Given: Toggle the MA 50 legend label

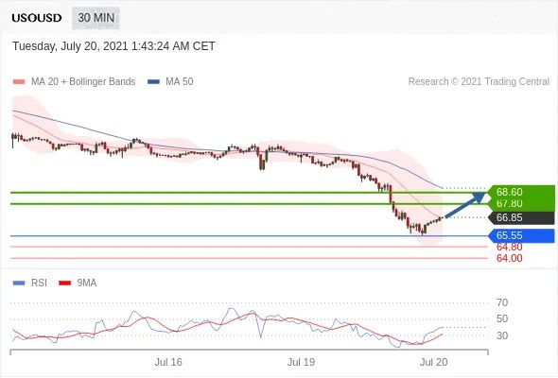Looking at the screenshot, I should pos(180,82).
